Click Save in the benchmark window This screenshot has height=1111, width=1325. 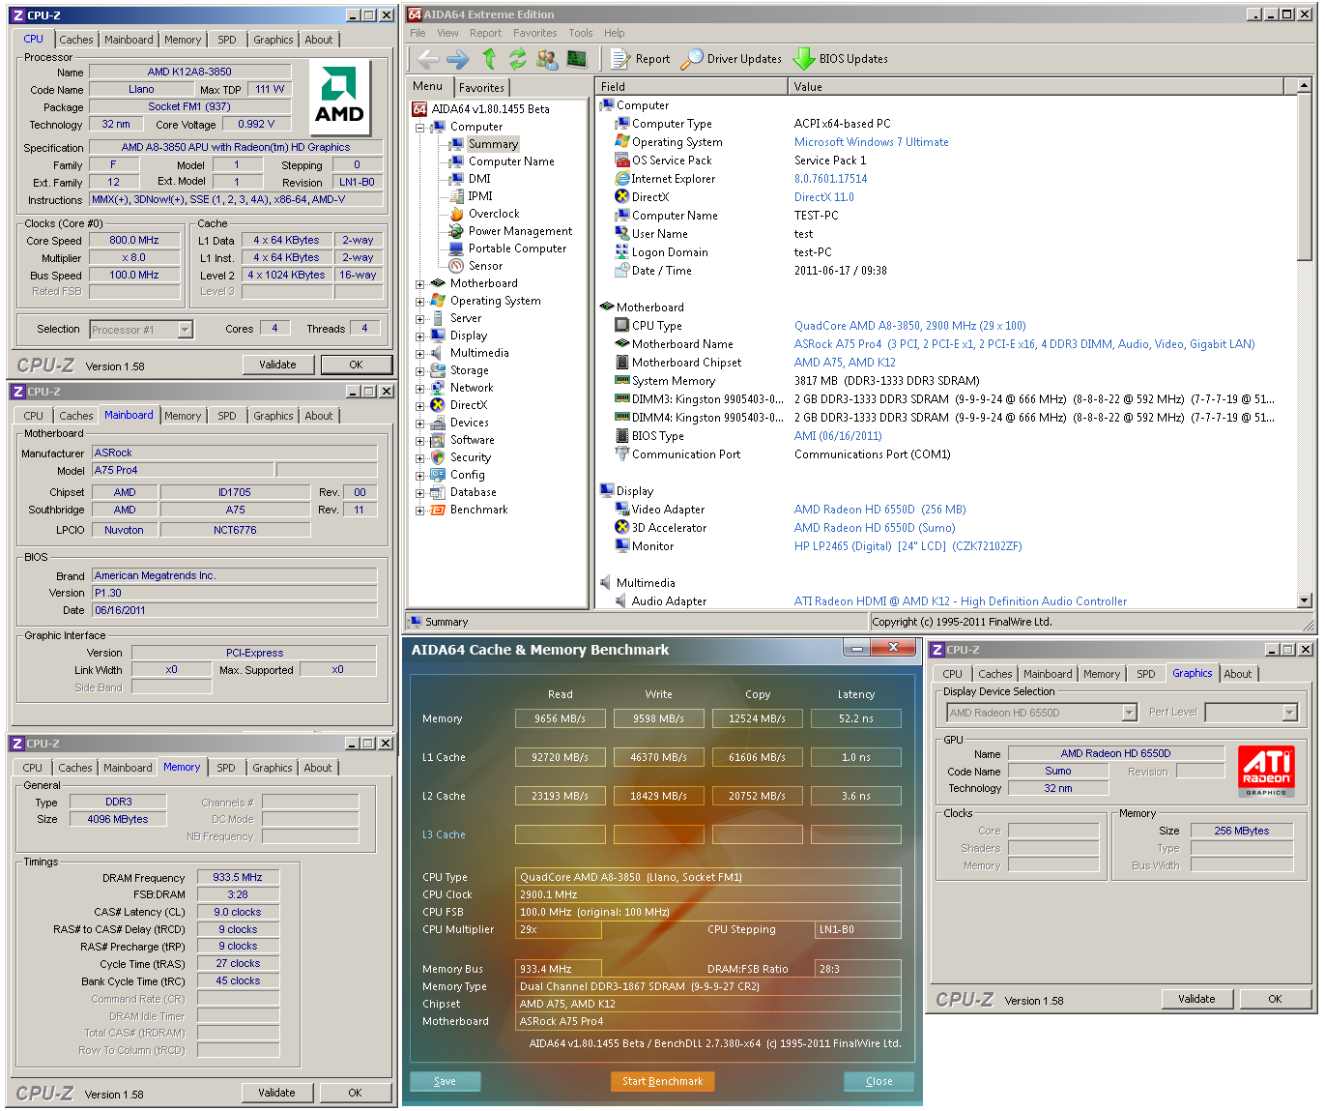coord(445,1081)
